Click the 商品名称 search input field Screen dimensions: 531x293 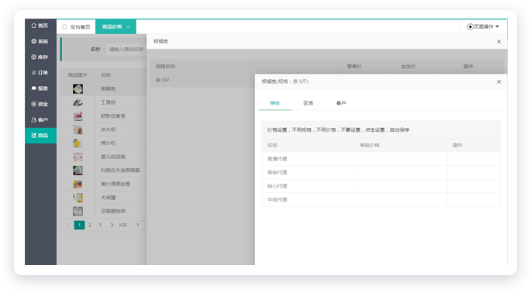pos(126,49)
